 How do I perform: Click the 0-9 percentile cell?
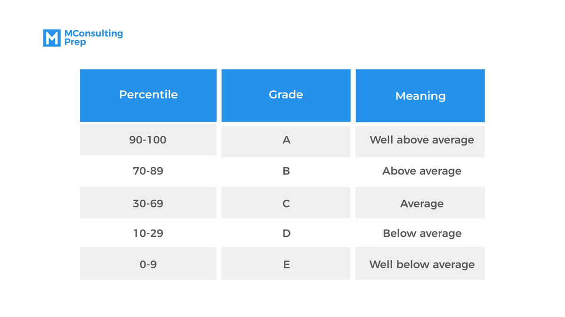tap(148, 264)
